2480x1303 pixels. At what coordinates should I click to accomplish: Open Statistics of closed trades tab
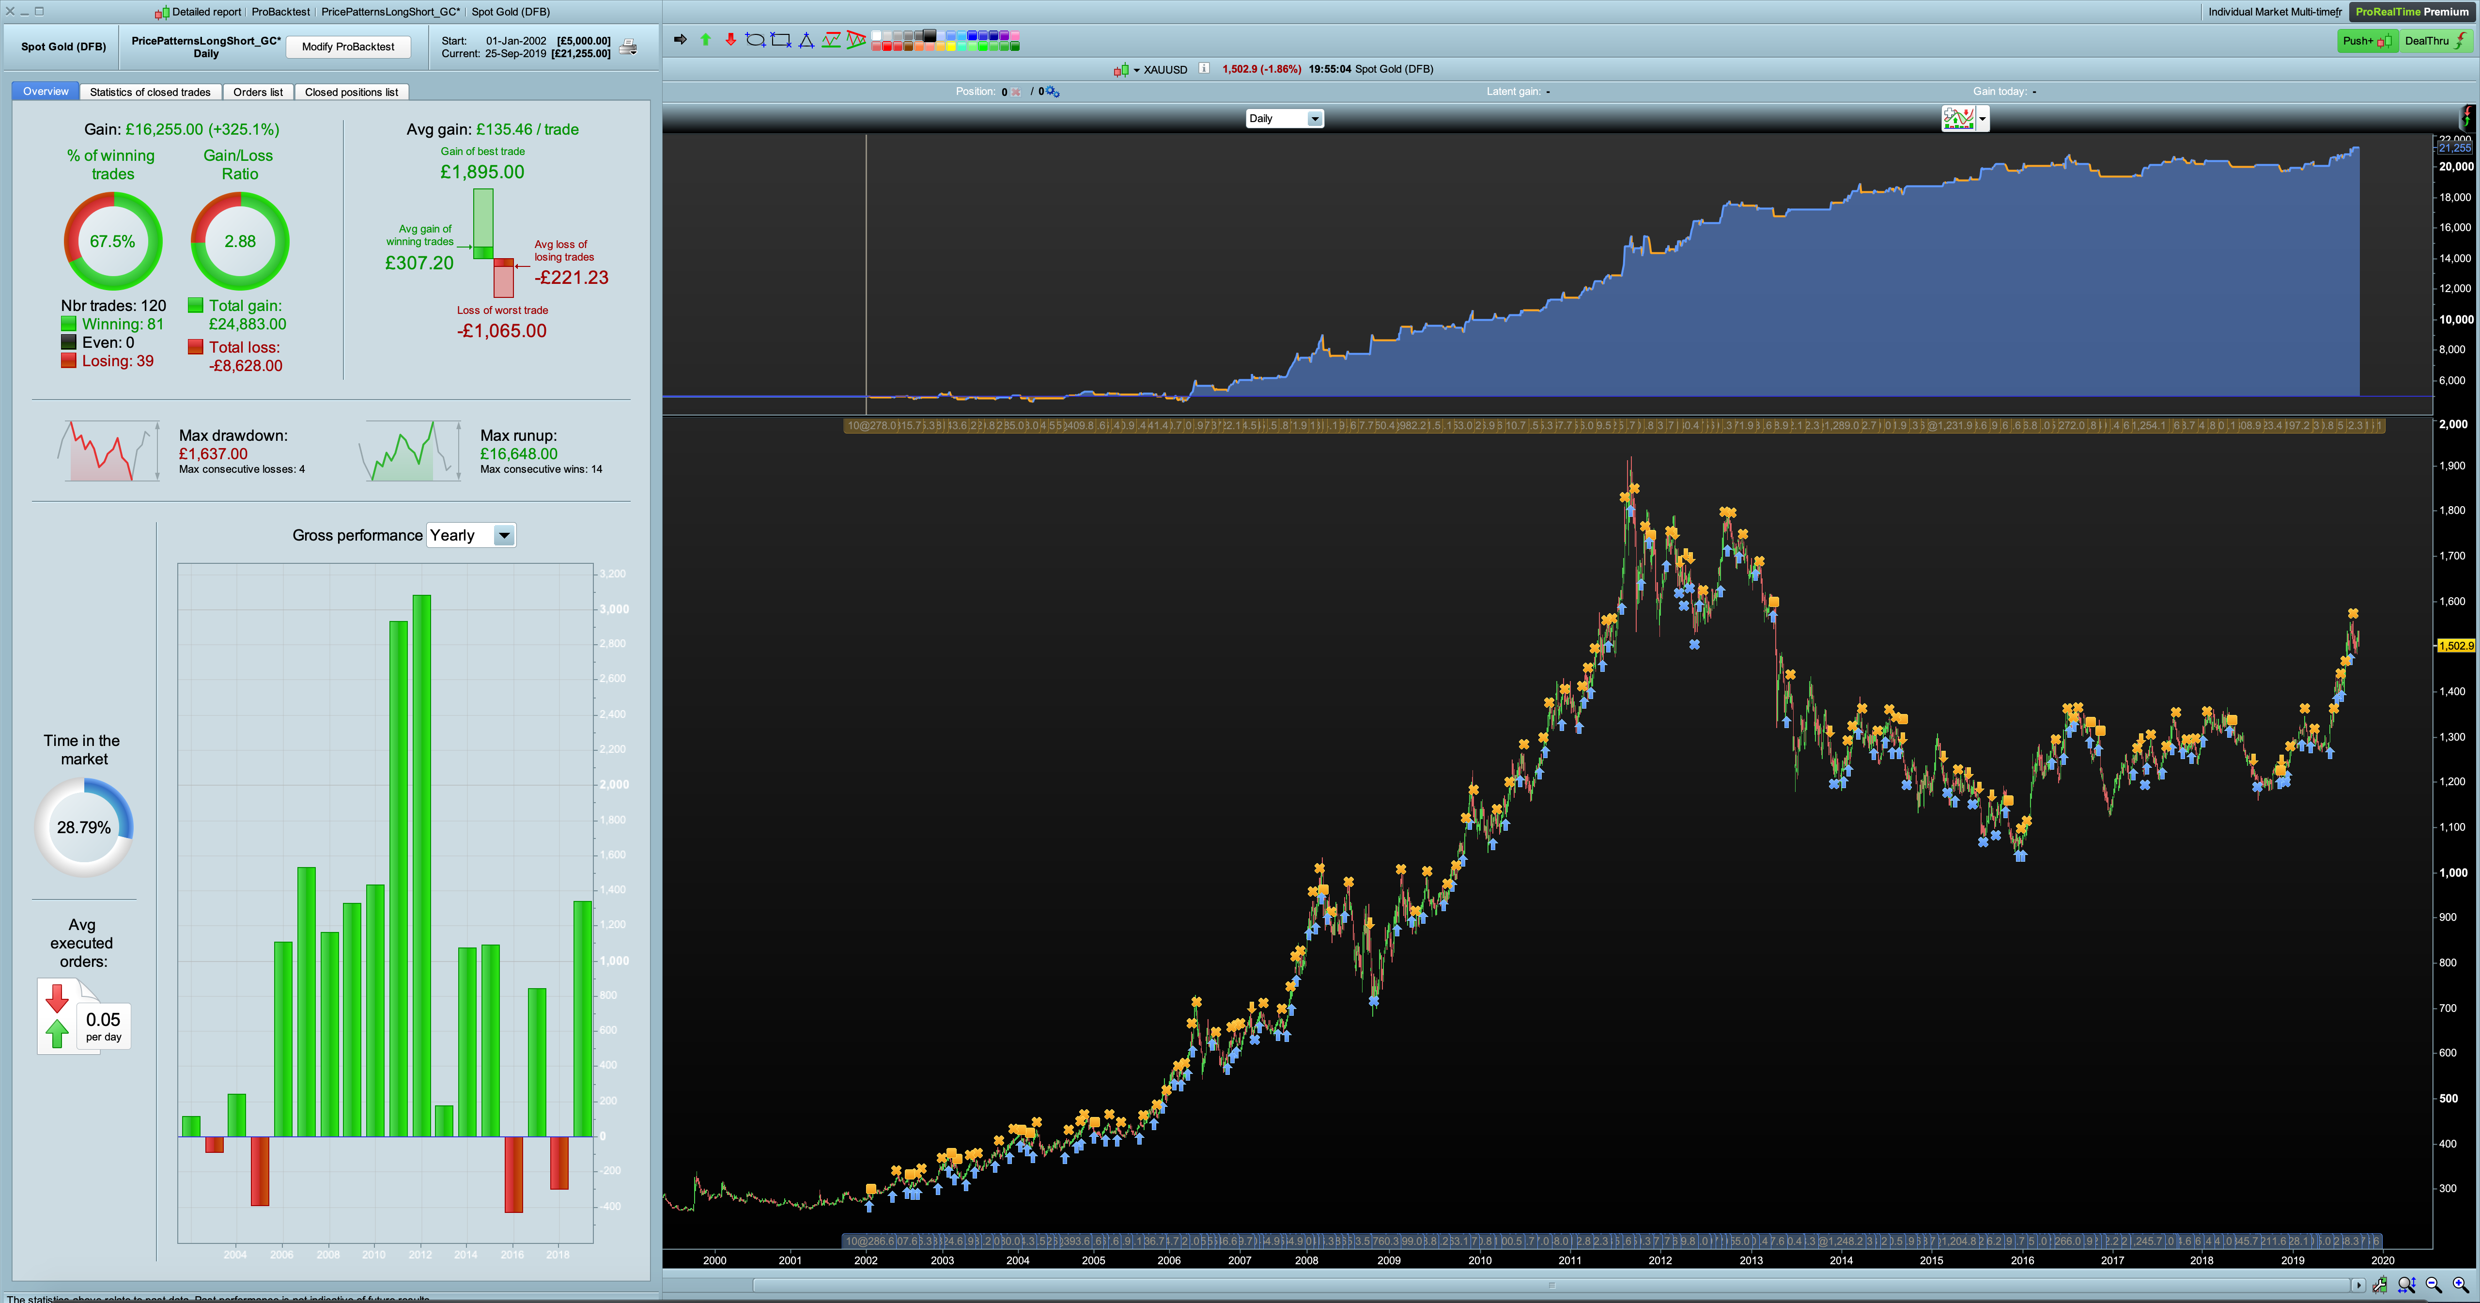[x=150, y=92]
